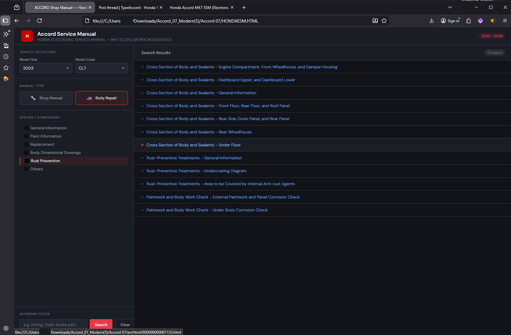Image resolution: width=511 pixels, height=335 pixels.
Task: Open synced tabs in the sidebar
Action: [6, 46]
